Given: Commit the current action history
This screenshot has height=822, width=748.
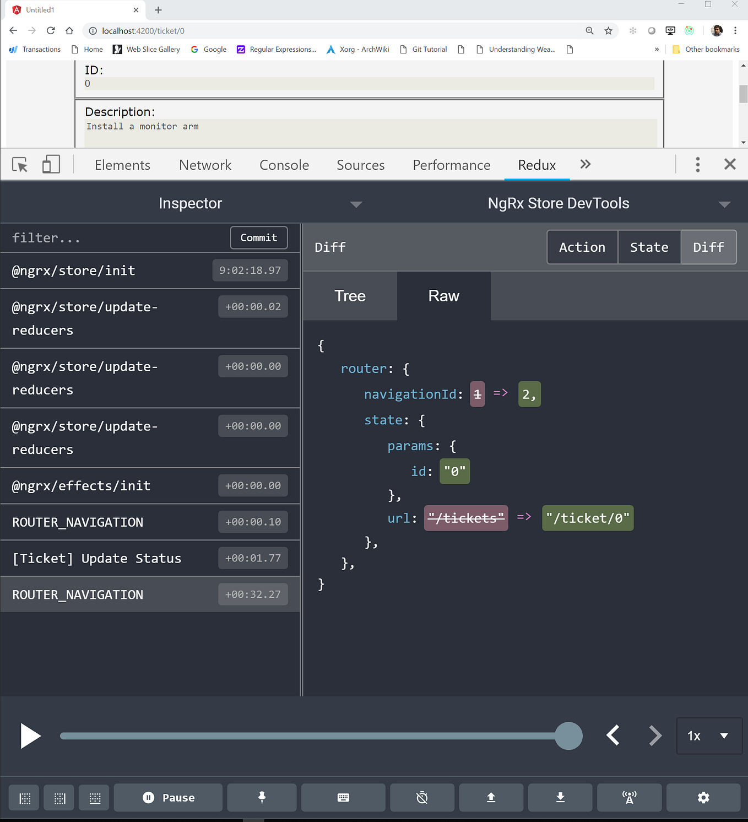Looking at the screenshot, I should (258, 237).
